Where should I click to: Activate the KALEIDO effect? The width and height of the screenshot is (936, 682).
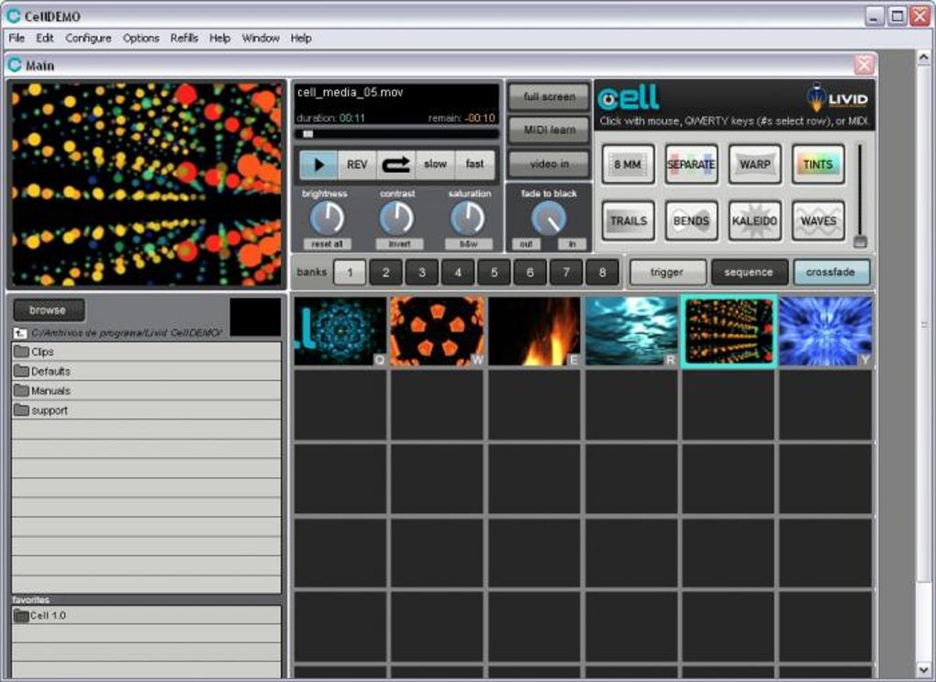pos(754,221)
